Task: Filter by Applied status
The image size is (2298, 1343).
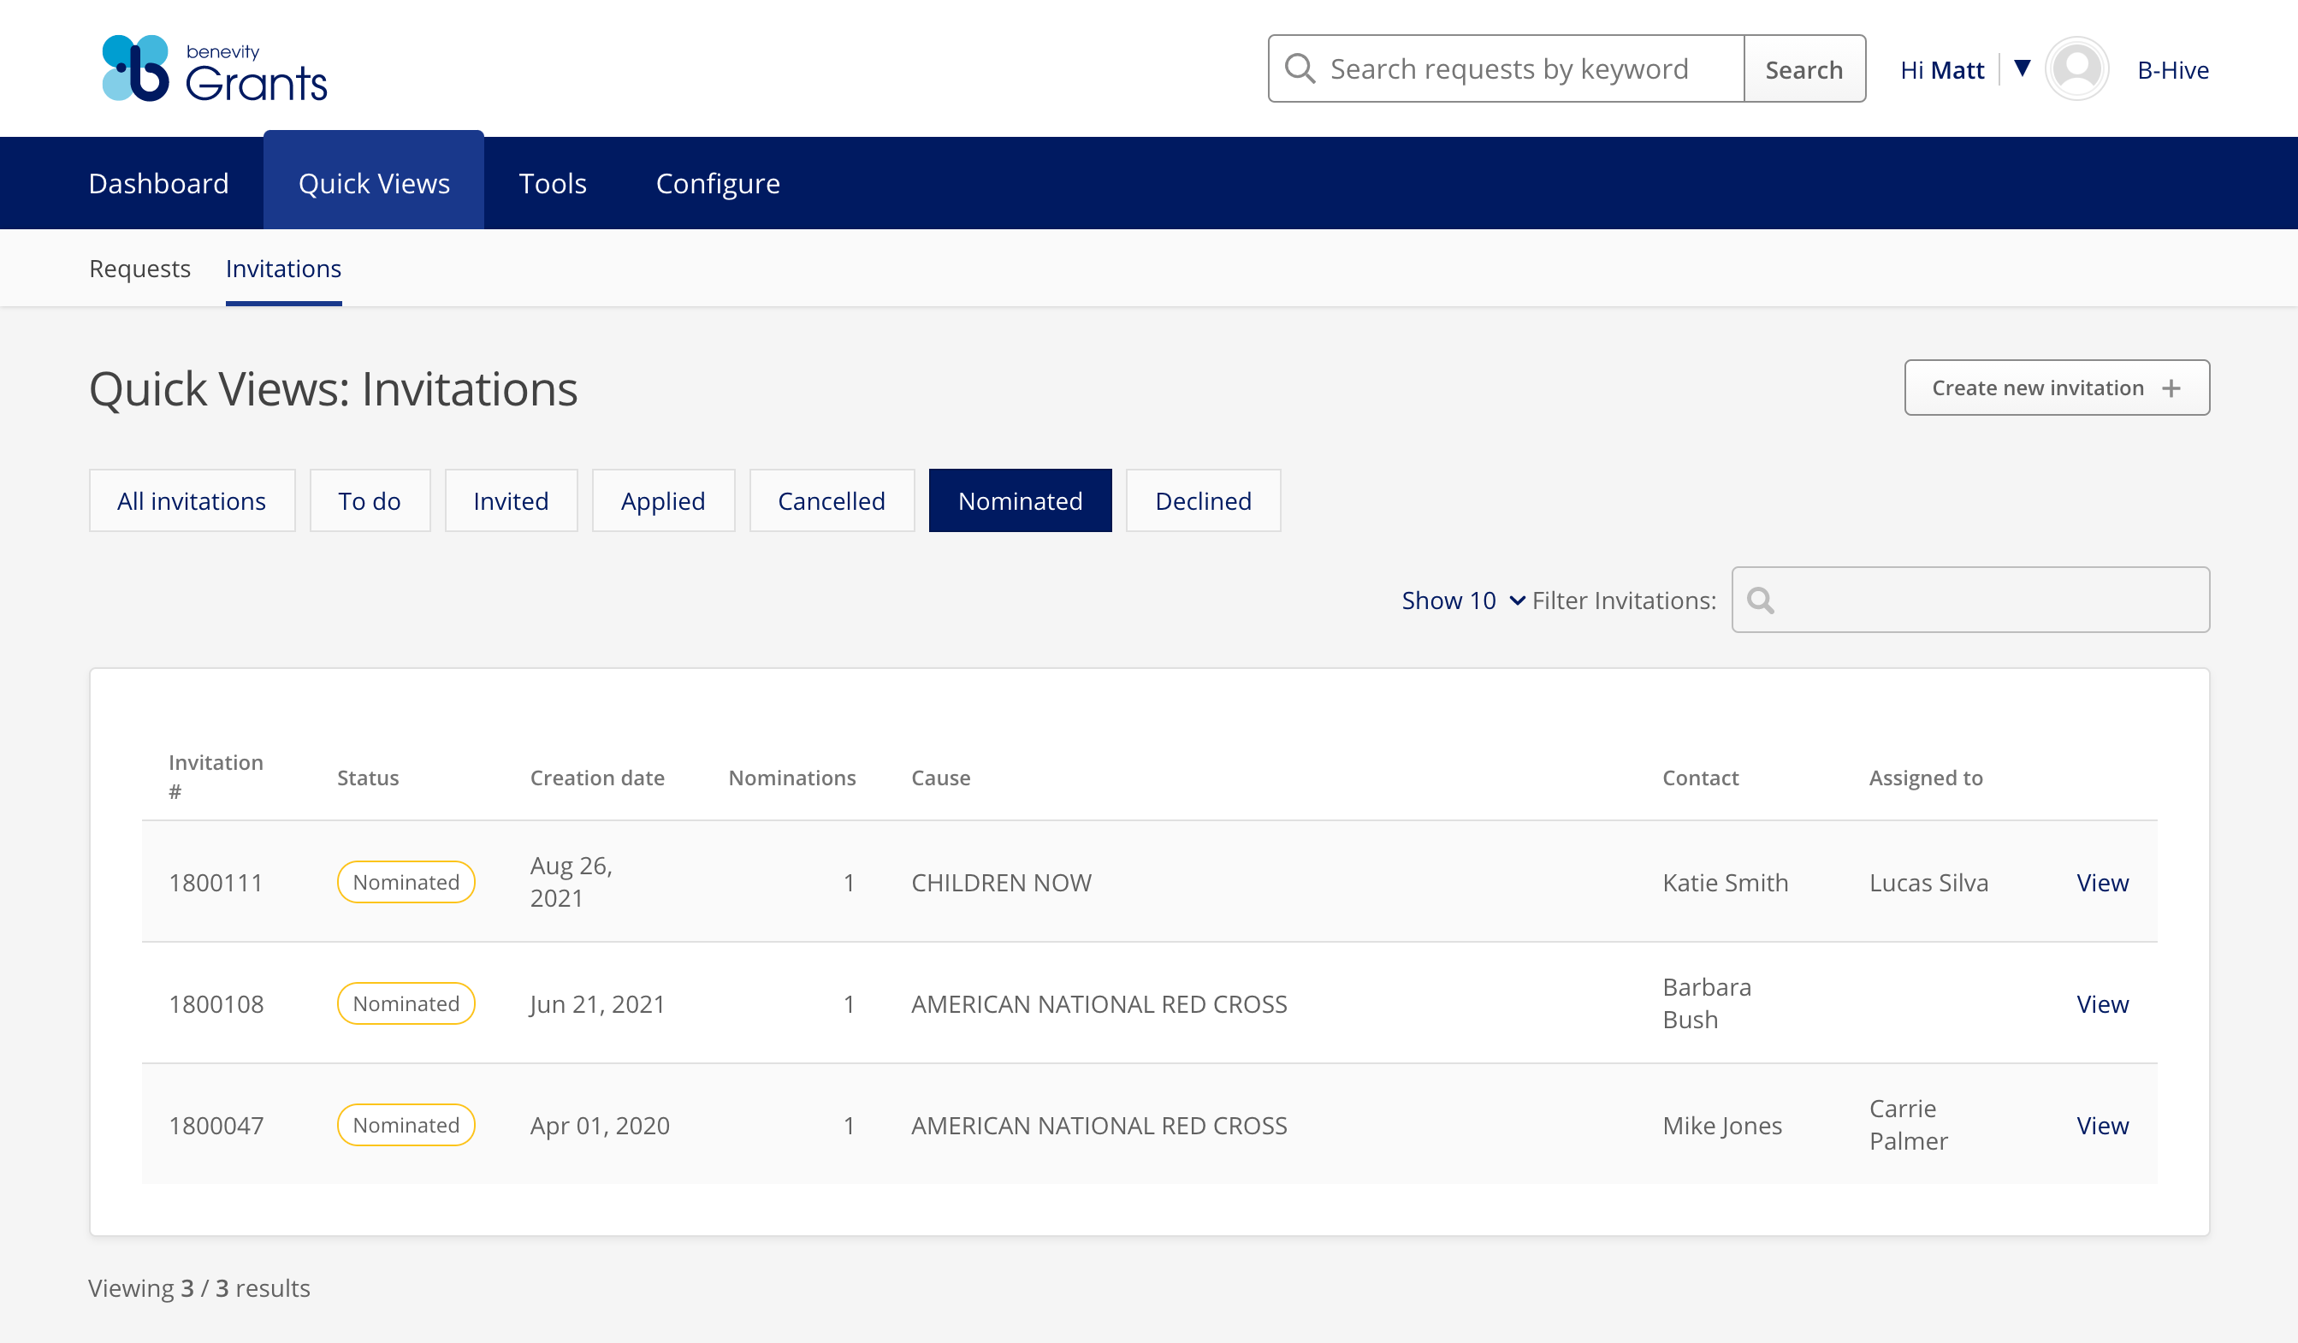Action: [x=663, y=500]
